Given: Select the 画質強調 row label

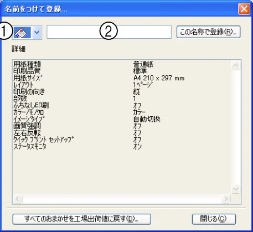Looking at the screenshot, I should pyautogui.click(x=27, y=126).
